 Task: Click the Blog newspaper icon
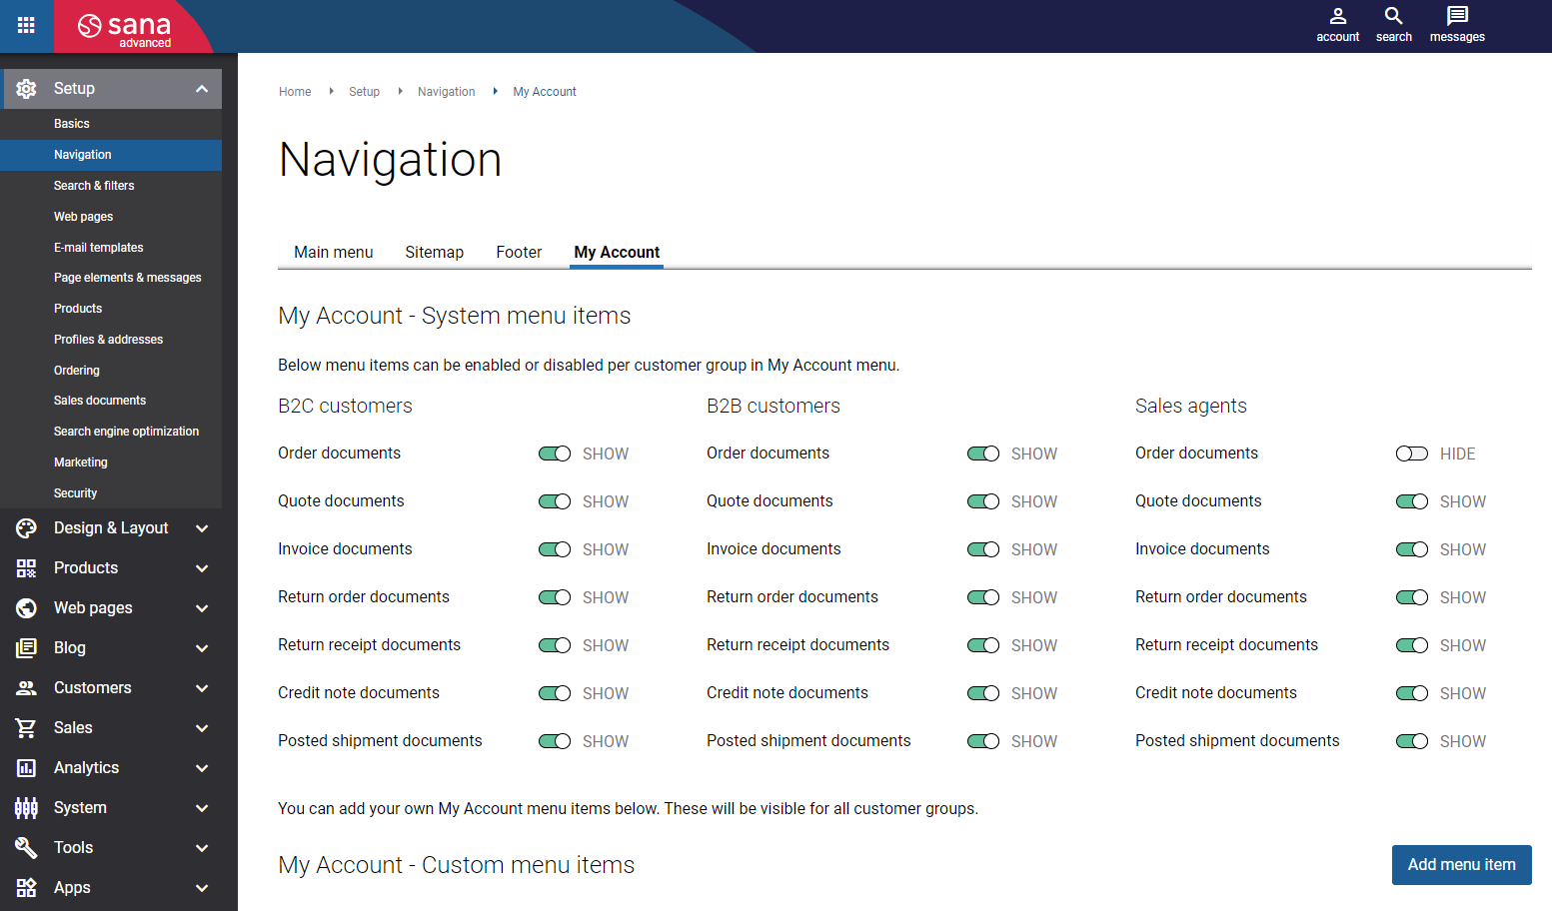(27, 648)
